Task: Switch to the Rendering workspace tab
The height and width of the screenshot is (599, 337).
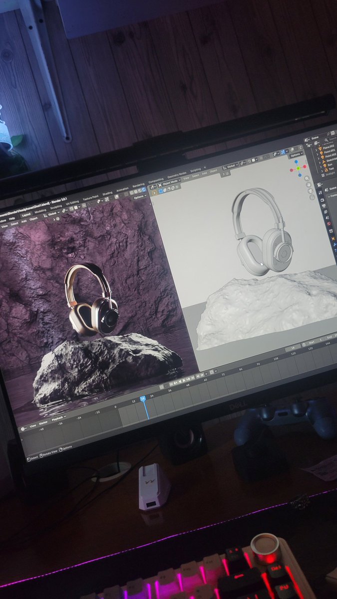Action: 138,185
